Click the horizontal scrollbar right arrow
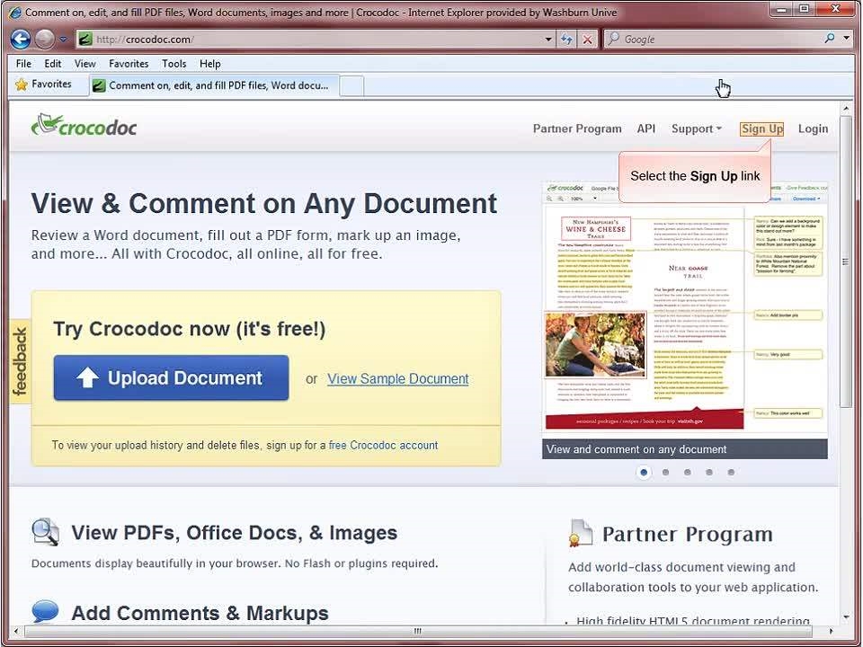The width and height of the screenshot is (863, 647). [831, 631]
